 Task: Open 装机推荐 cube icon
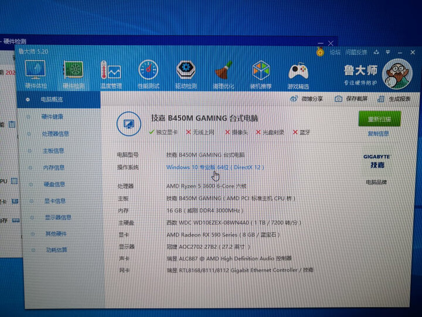(x=260, y=75)
